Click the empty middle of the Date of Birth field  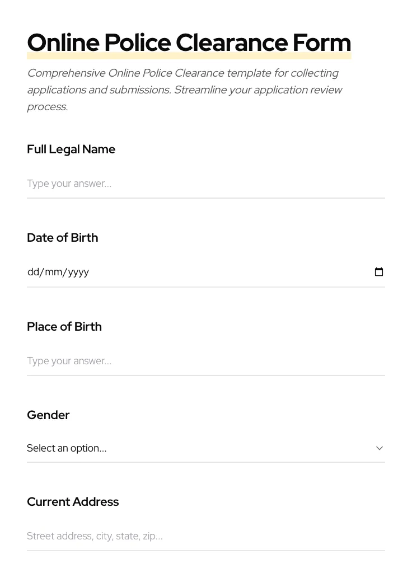click(x=224, y=272)
